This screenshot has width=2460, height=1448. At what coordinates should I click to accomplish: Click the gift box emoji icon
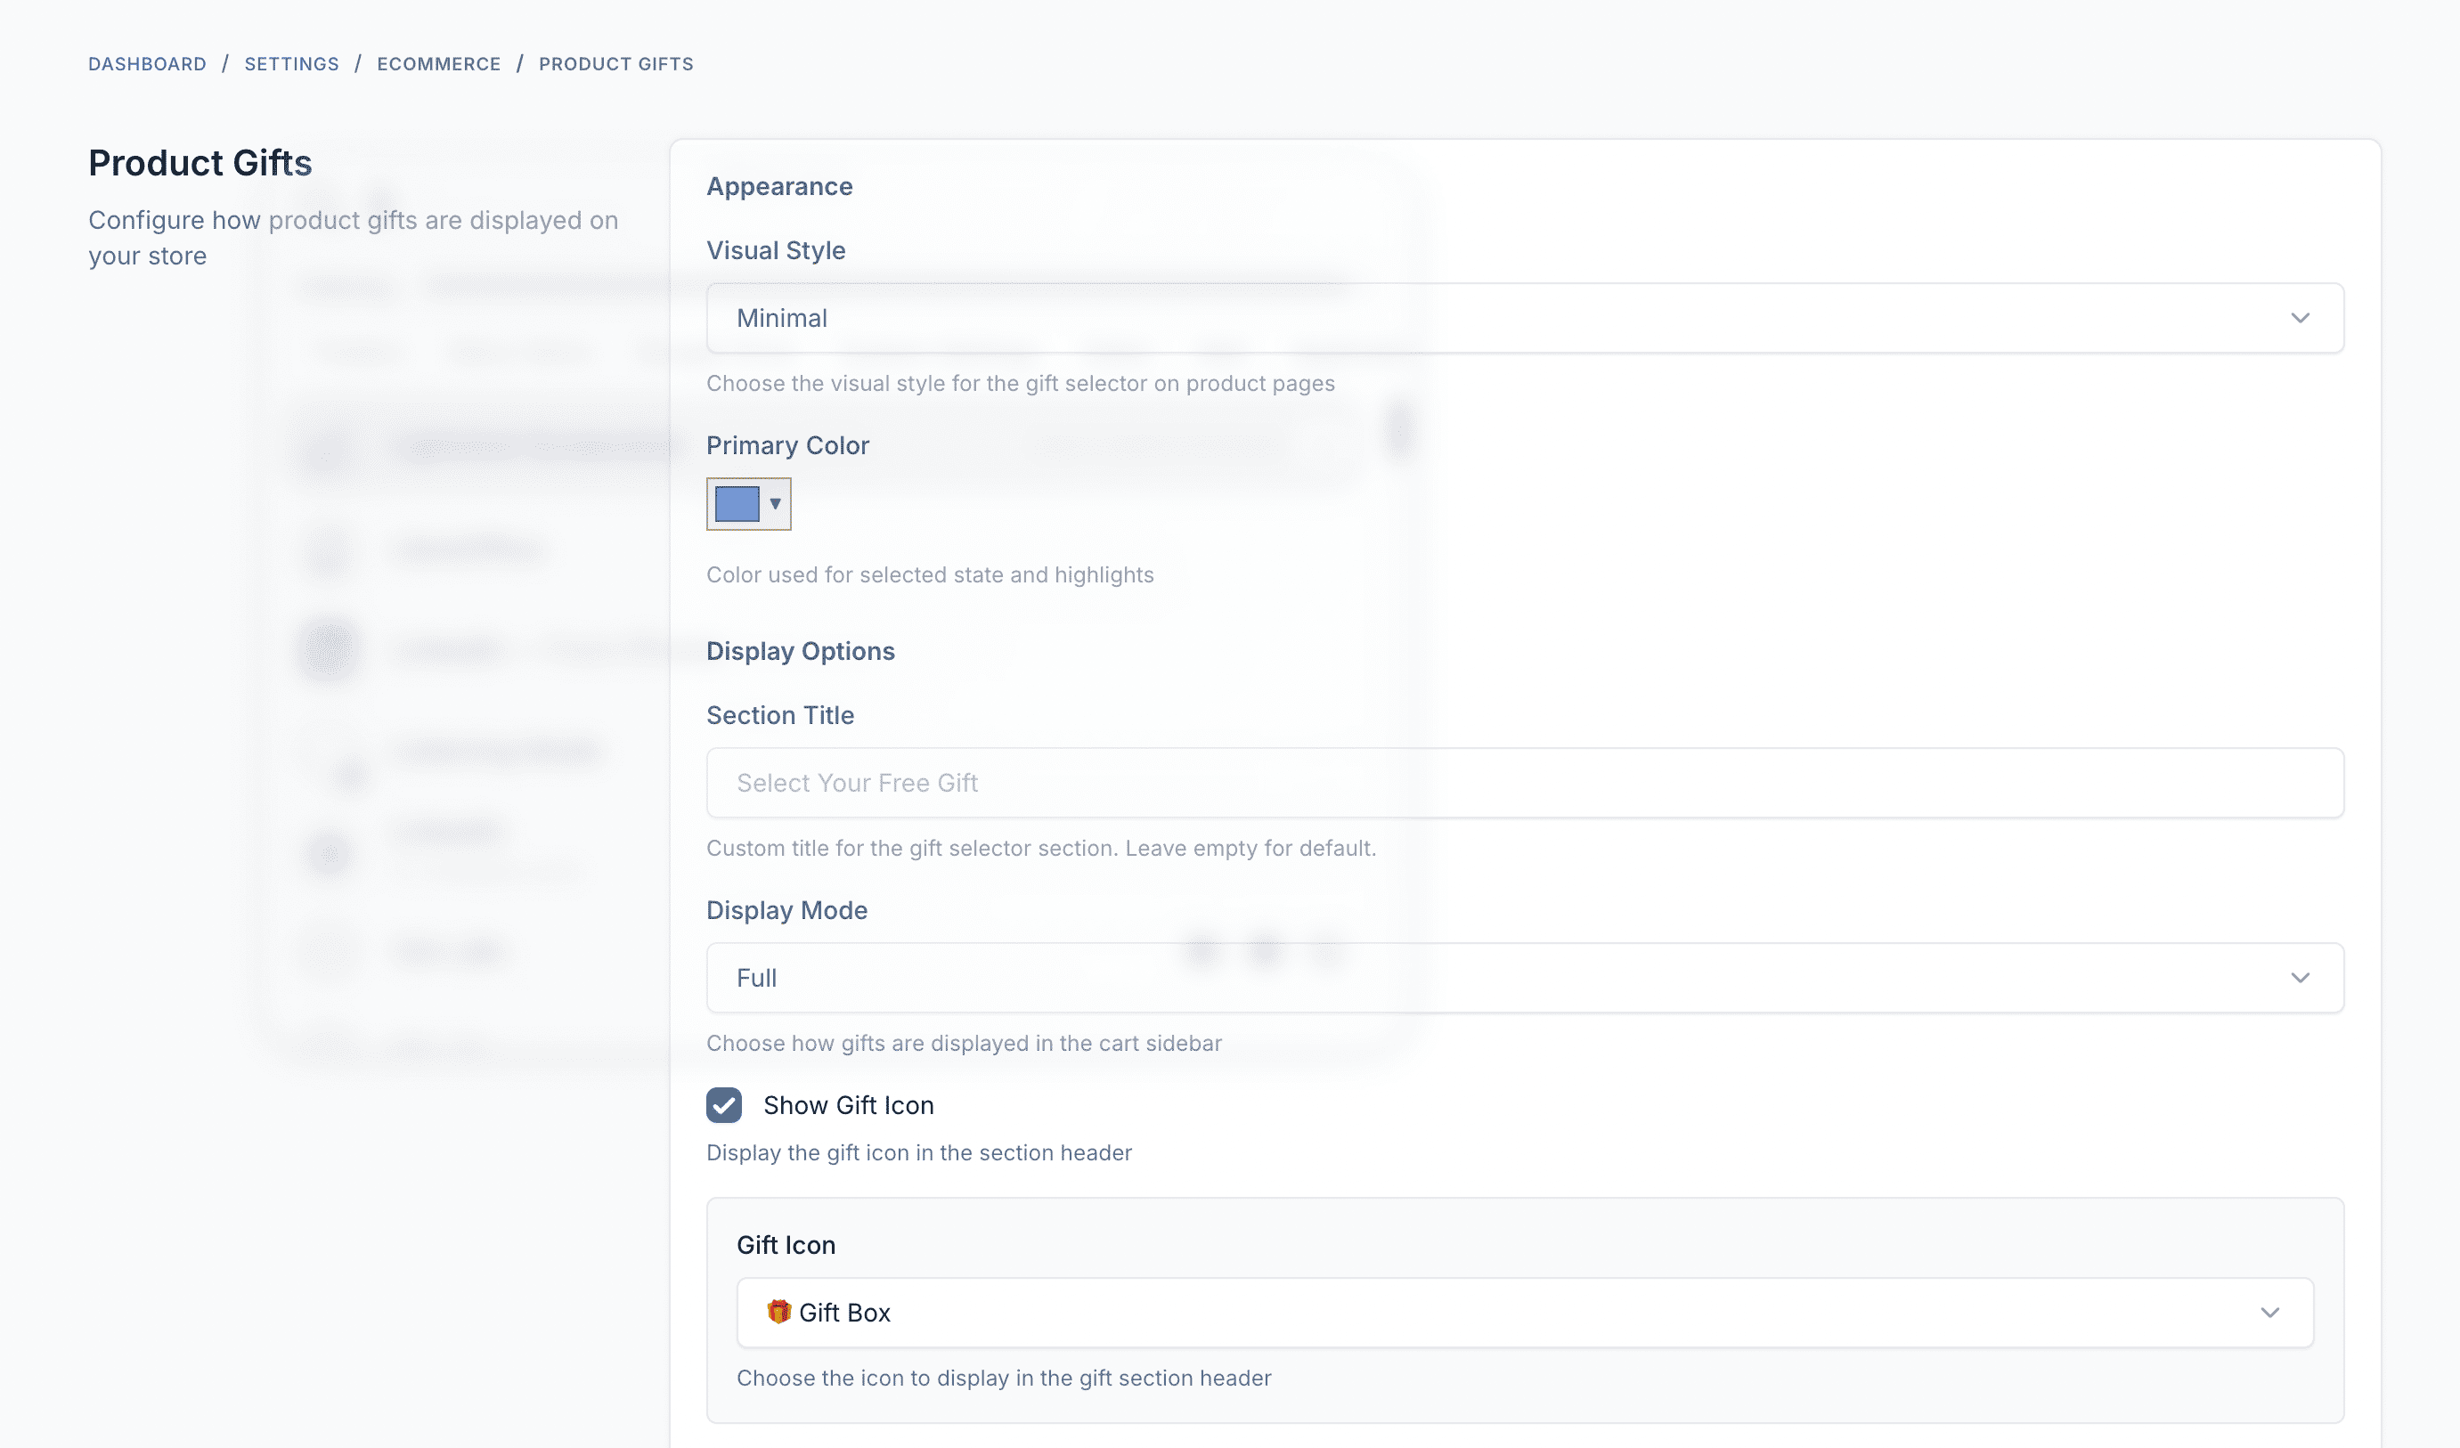pyautogui.click(x=779, y=1313)
